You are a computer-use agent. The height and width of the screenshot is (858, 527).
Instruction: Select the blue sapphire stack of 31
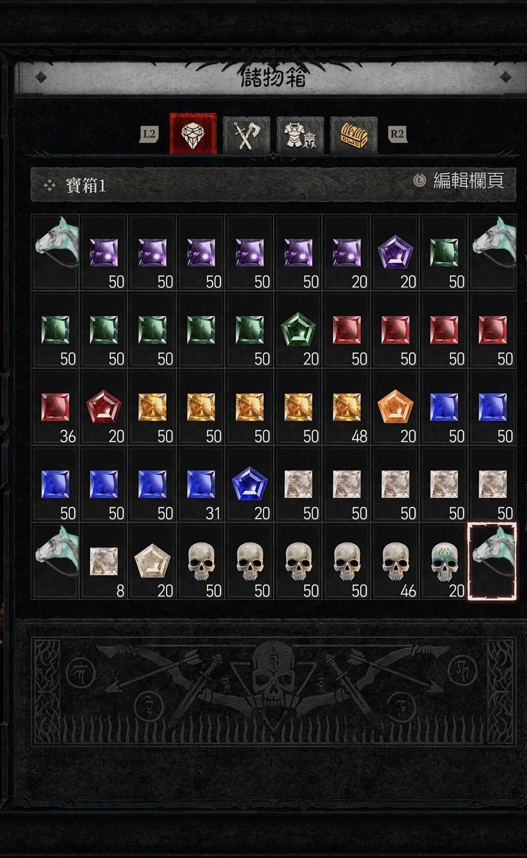click(201, 484)
